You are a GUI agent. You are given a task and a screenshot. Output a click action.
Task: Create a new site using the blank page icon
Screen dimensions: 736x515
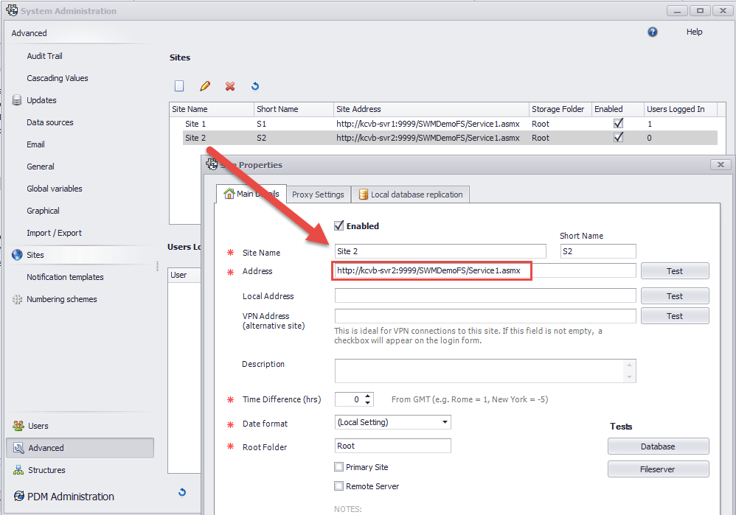[179, 86]
